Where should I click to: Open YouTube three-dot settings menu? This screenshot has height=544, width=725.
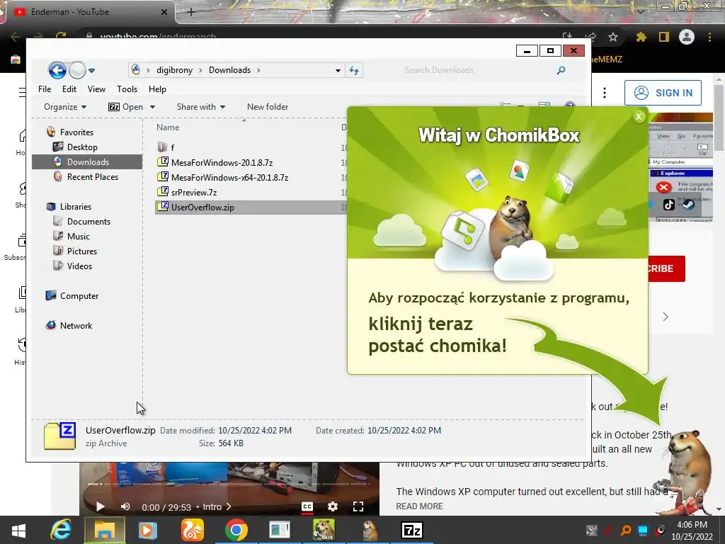tap(605, 93)
